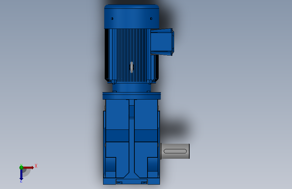
Task: Select the right screw on the fan cover
Action: click(x=151, y=18)
